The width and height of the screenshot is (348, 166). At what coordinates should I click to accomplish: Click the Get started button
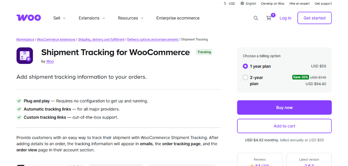tap(314, 18)
